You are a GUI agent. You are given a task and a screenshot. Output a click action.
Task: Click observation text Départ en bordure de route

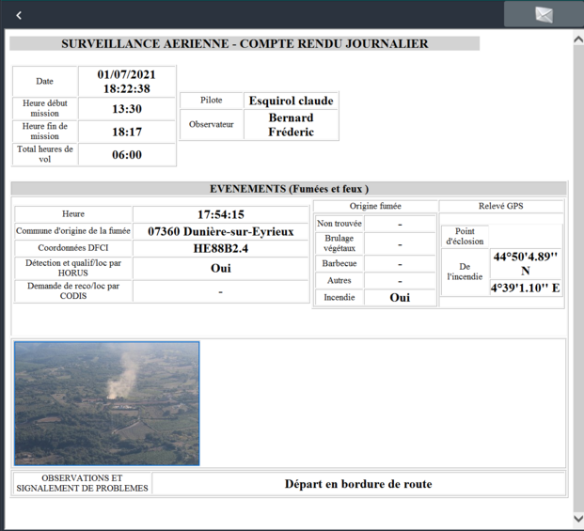click(x=358, y=484)
